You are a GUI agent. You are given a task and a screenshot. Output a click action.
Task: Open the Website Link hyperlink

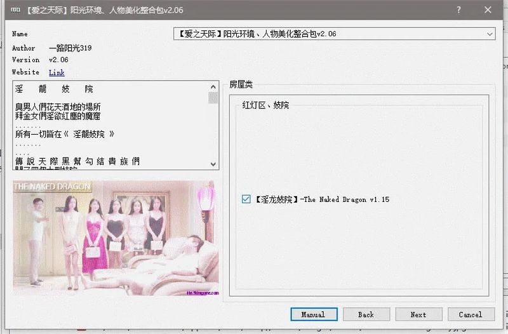click(57, 72)
